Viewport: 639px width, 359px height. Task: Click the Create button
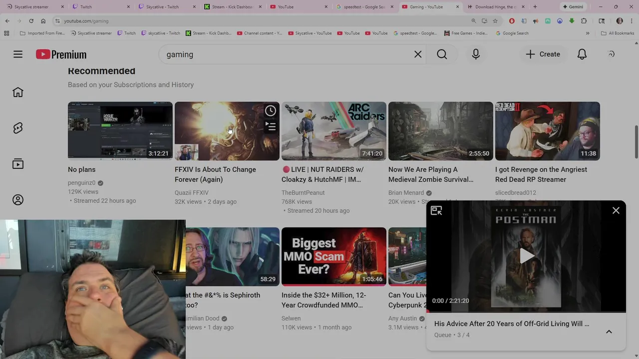(x=543, y=54)
